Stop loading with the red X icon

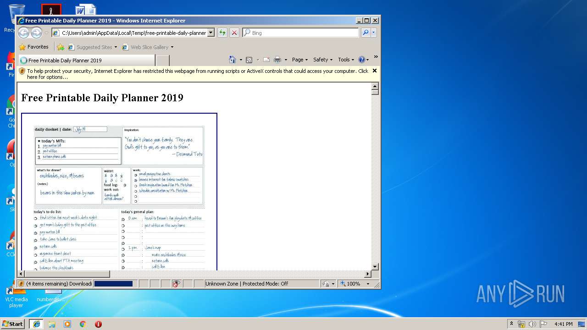pos(234,33)
